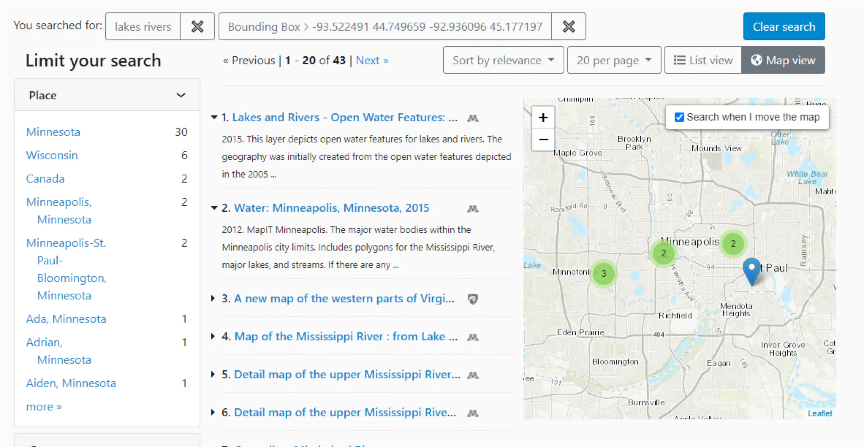Click the shield icon next to result 3
This screenshot has width=864, height=447.
(x=472, y=298)
